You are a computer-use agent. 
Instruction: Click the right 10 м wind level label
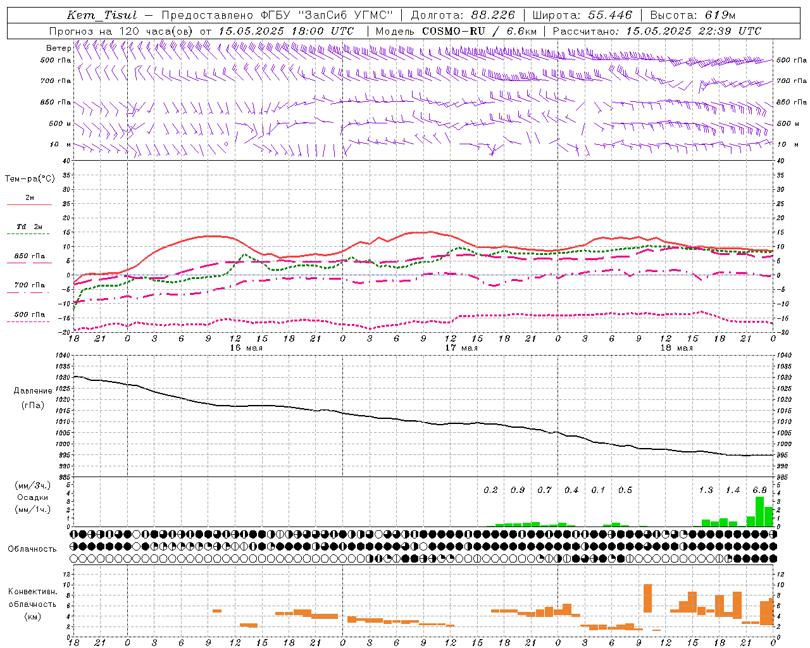(x=787, y=144)
